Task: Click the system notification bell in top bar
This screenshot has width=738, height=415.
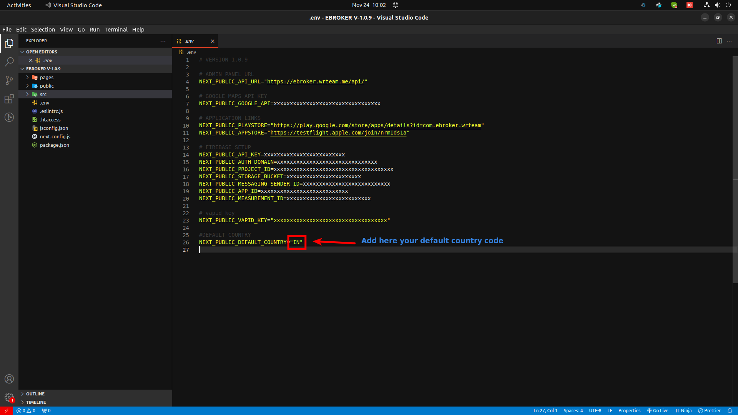Action: [x=396, y=5]
